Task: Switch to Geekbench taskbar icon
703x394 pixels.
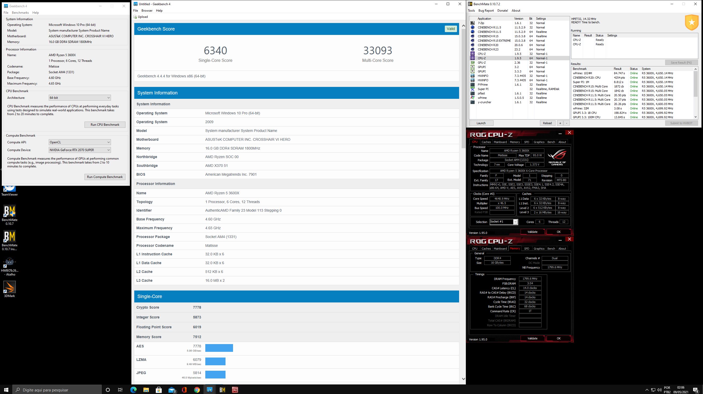Action: (x=210, y=390)
